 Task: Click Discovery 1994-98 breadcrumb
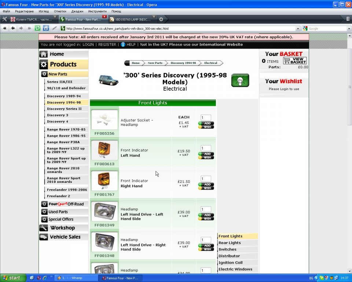point(183,63)
